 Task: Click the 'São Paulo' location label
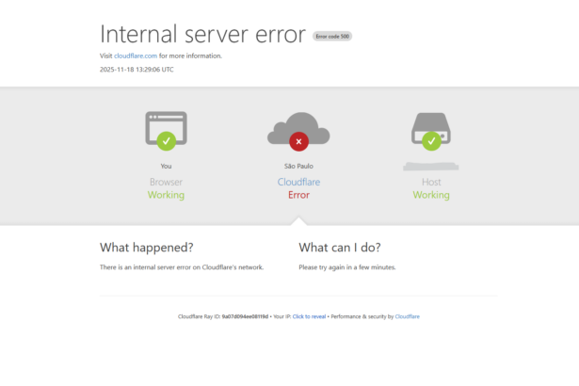click(298, 167)
